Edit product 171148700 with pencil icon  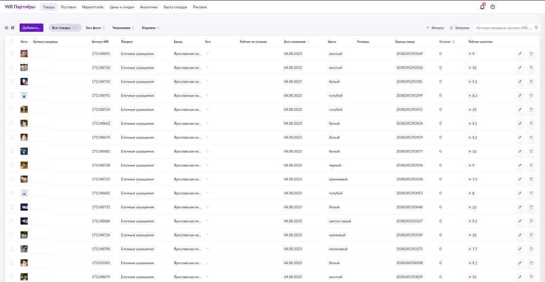(519, 249)
